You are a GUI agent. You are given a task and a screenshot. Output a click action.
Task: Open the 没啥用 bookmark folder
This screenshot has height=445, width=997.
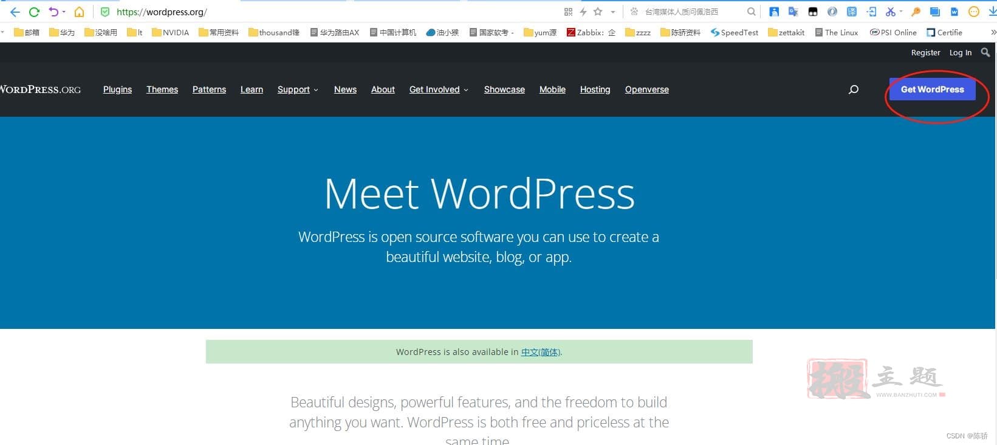101,32
